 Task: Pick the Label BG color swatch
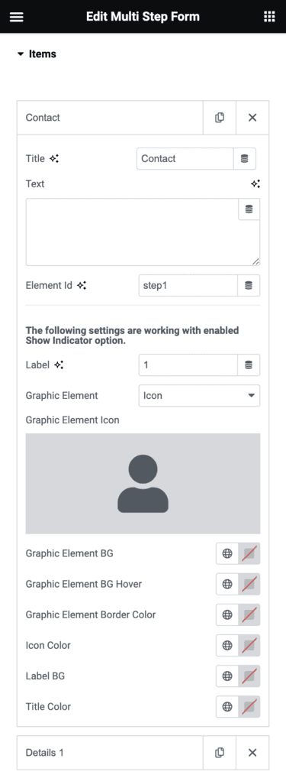[x=249, y=676]
